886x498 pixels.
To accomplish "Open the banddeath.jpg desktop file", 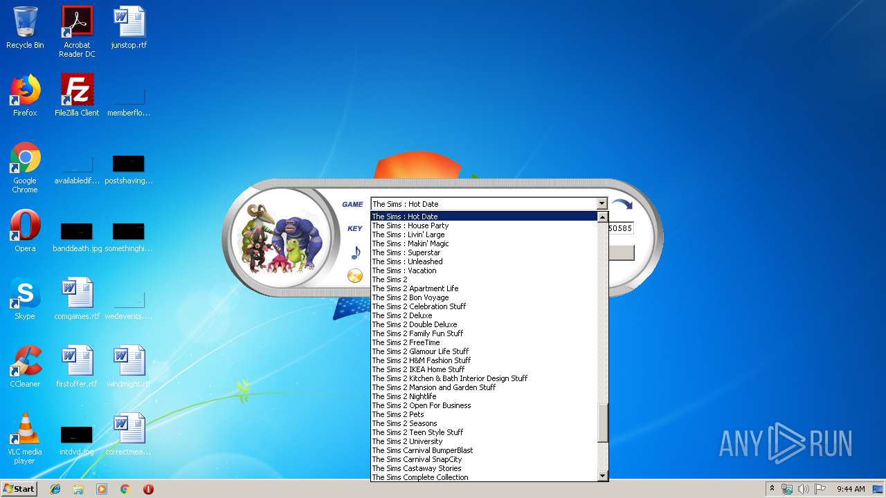I will coord(77,236).
